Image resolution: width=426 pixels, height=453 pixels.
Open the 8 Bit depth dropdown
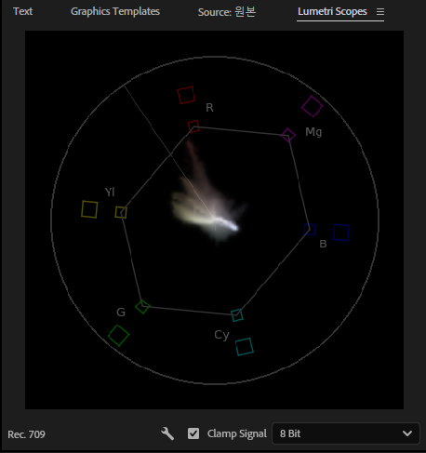tap(346, 433)
